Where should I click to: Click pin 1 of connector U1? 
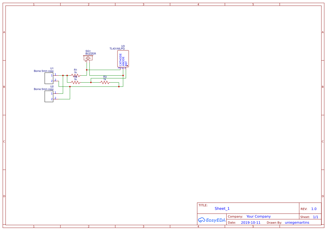coord(54,75)
